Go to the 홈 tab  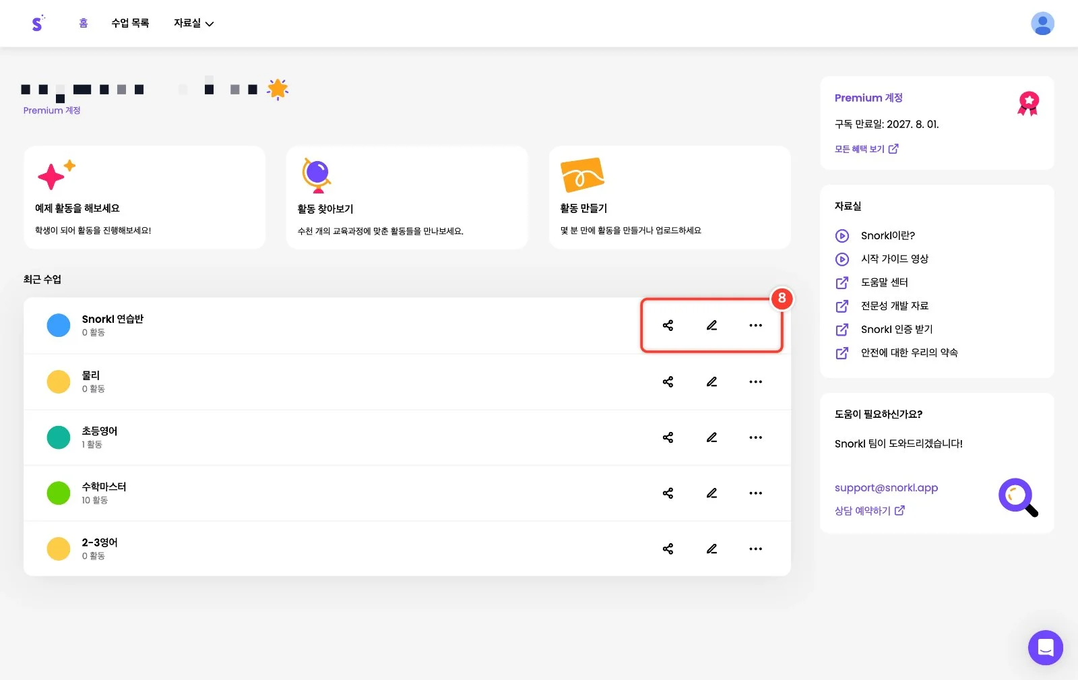84,24
